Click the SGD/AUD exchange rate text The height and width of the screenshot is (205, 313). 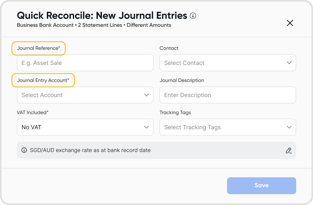[x=90, y=150]
